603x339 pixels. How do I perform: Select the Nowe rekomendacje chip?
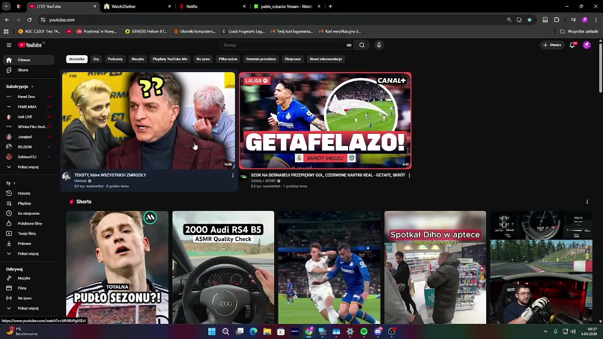click(x=326, y=59)
